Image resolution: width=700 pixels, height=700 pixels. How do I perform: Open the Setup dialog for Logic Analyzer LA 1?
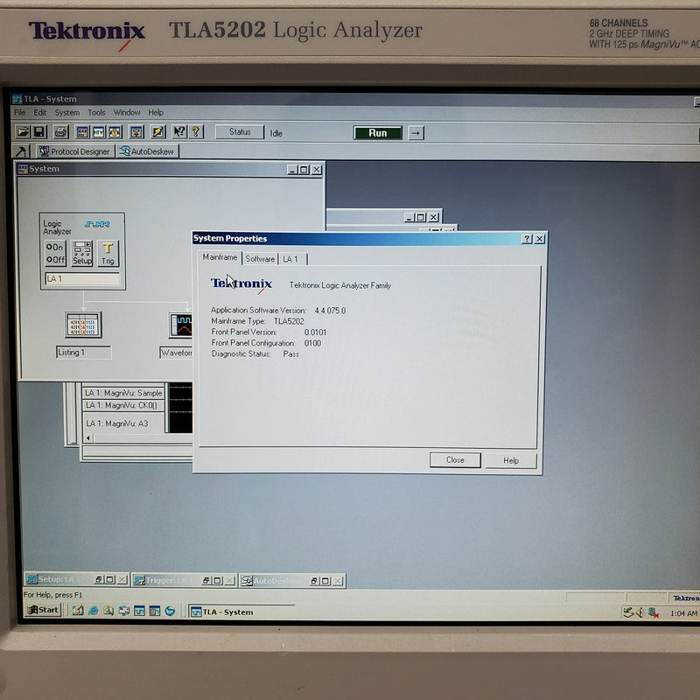(x=80, y=254)
